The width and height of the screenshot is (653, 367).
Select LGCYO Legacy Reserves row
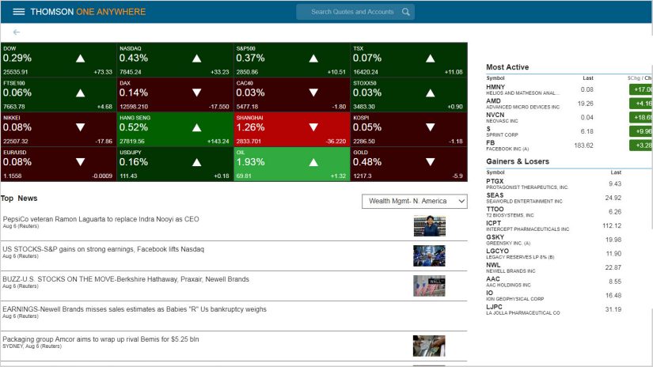coord(554,254)
